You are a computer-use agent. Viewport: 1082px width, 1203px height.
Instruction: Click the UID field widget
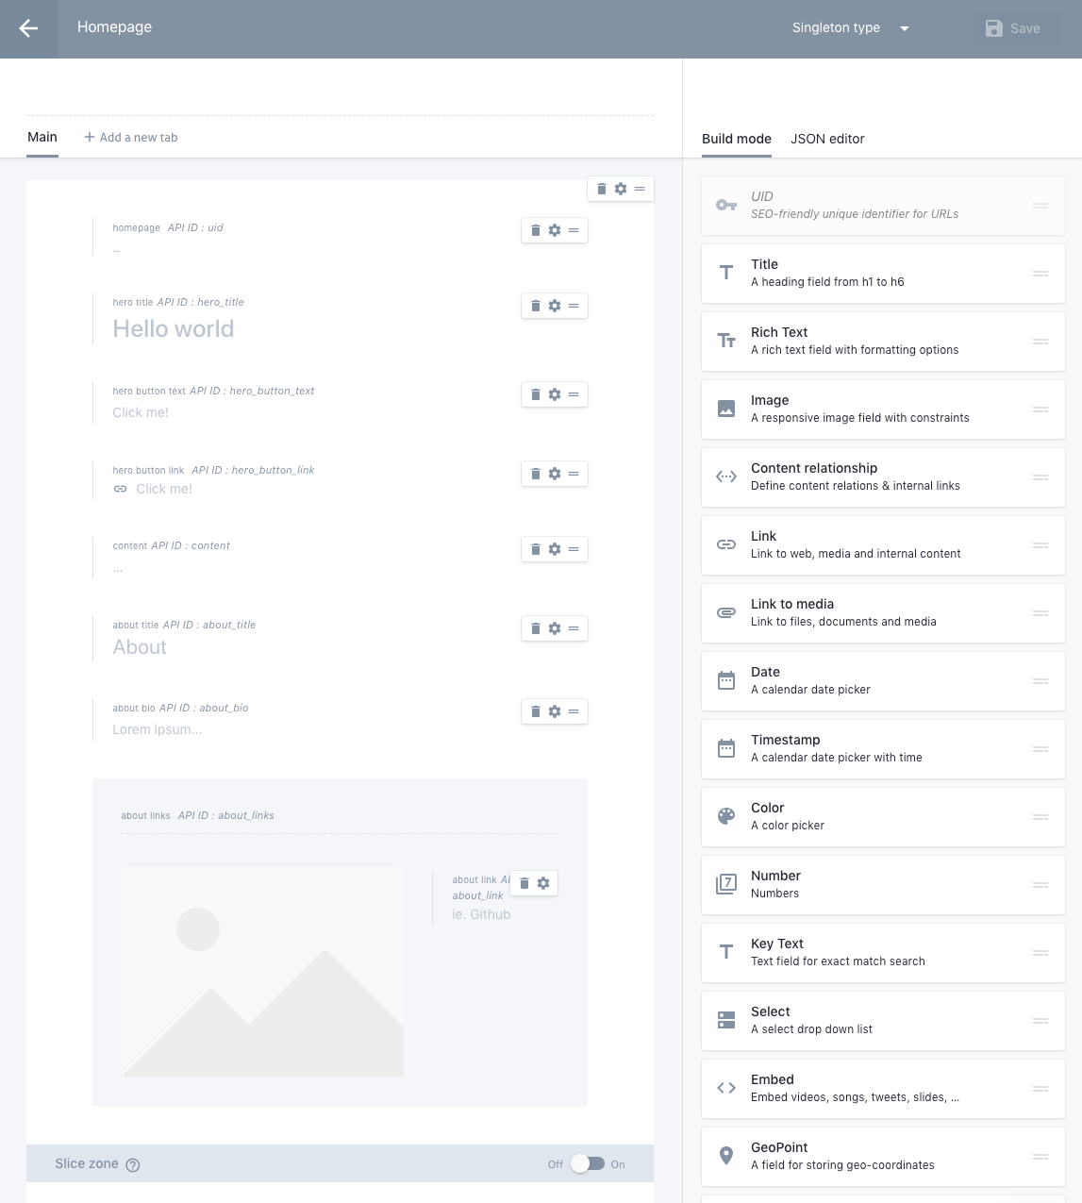[x=883, y=206]
